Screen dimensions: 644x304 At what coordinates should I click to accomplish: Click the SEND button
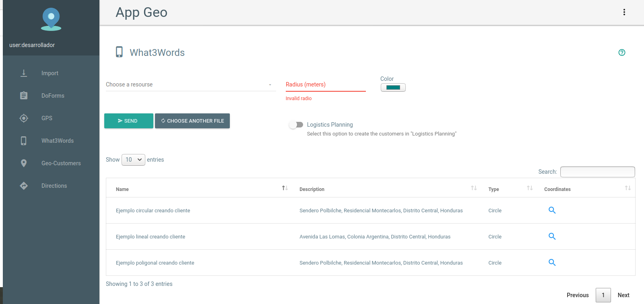tap(129, 121)
